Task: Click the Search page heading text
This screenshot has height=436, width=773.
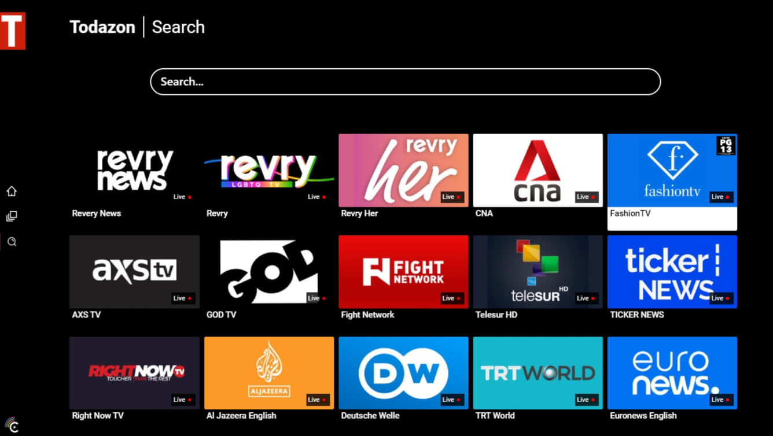Action: (x=178, y=27)
